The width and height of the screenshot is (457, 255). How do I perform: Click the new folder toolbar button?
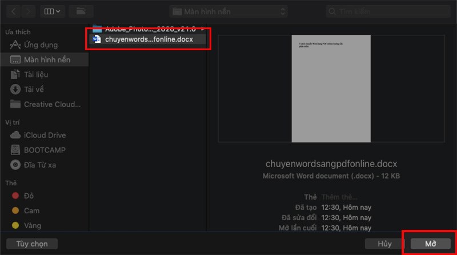81,11
